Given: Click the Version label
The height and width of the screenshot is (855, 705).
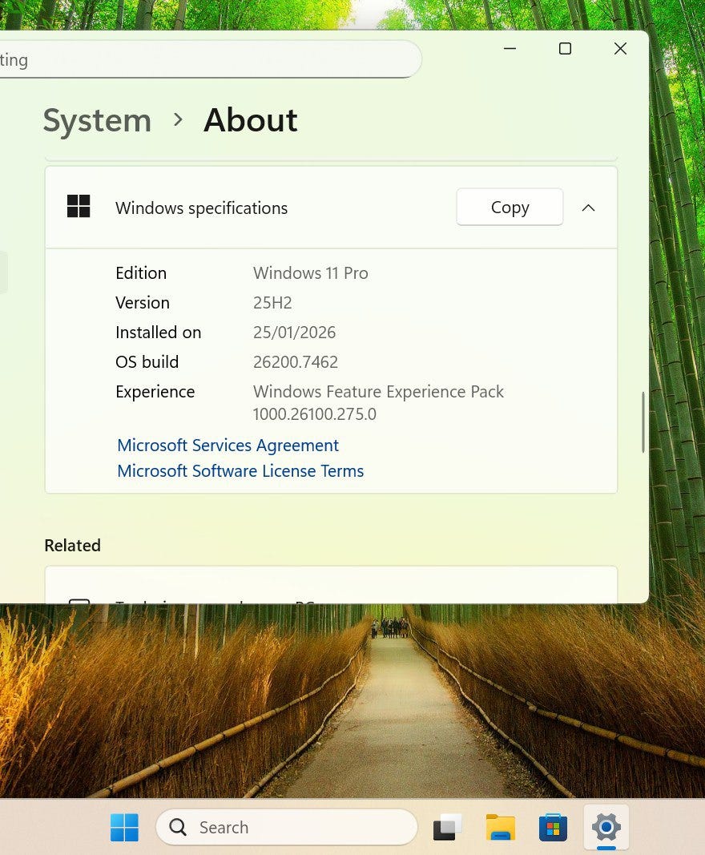Looking at the screenshot, I should (143, 303).
